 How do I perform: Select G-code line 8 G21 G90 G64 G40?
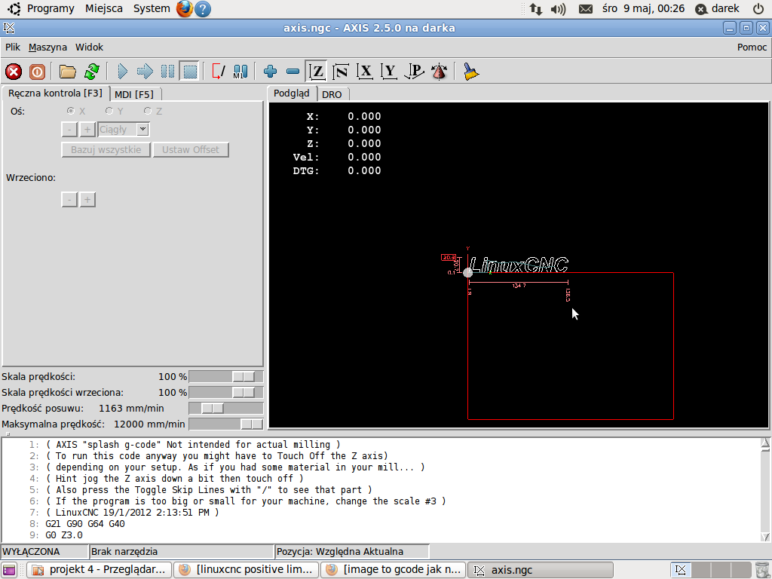click(x=85, y=524)
